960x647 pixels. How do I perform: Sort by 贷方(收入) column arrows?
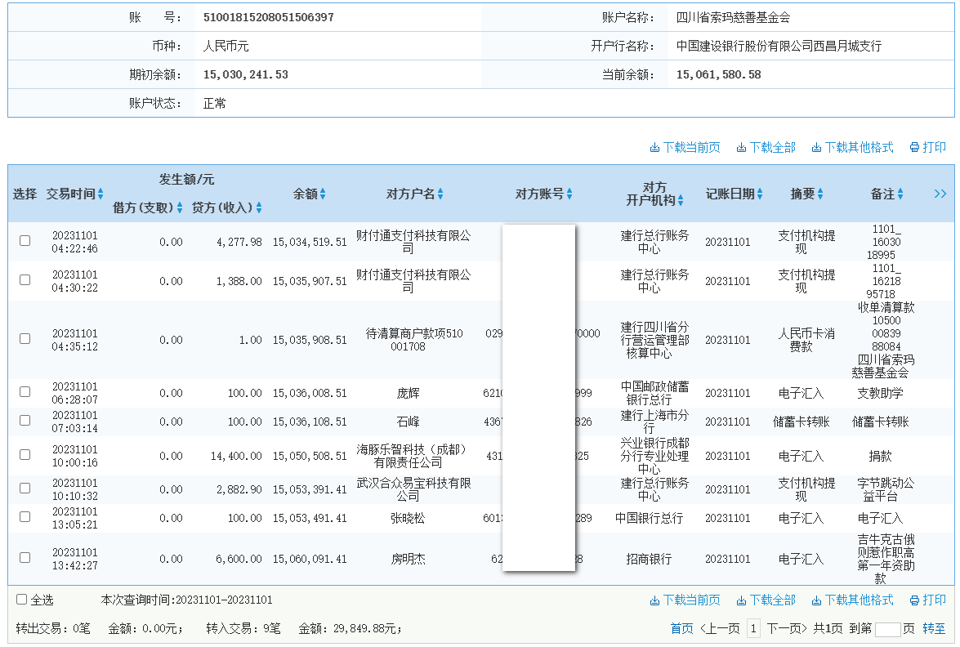pyautogui.click(x=259, y=208)
